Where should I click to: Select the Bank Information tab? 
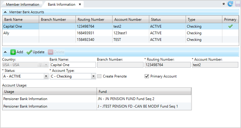61,5
